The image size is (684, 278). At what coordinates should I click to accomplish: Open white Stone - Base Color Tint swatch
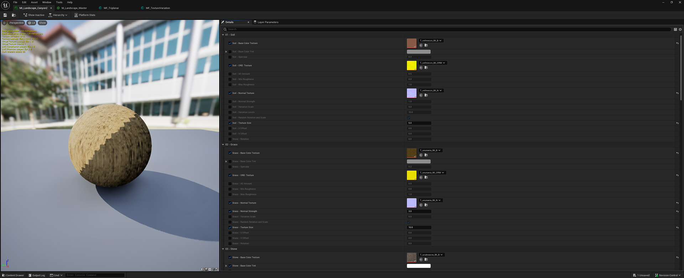419,266
